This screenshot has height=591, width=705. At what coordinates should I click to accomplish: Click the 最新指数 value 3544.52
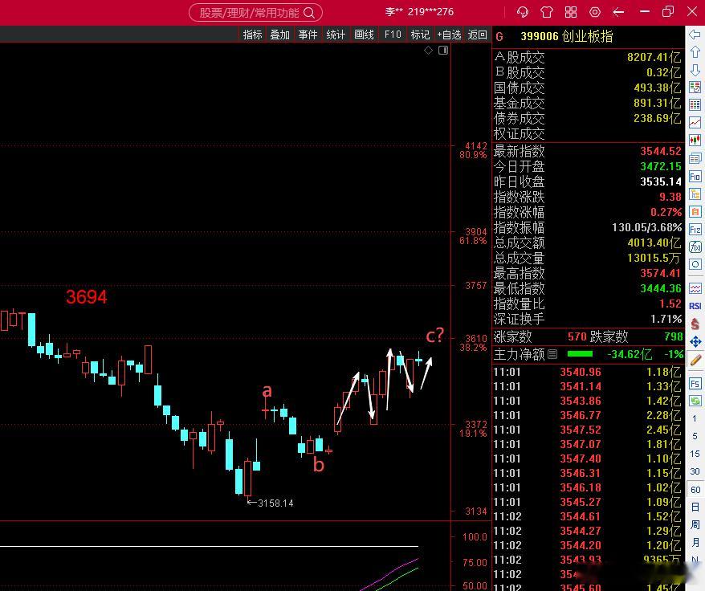click(661, 151)
